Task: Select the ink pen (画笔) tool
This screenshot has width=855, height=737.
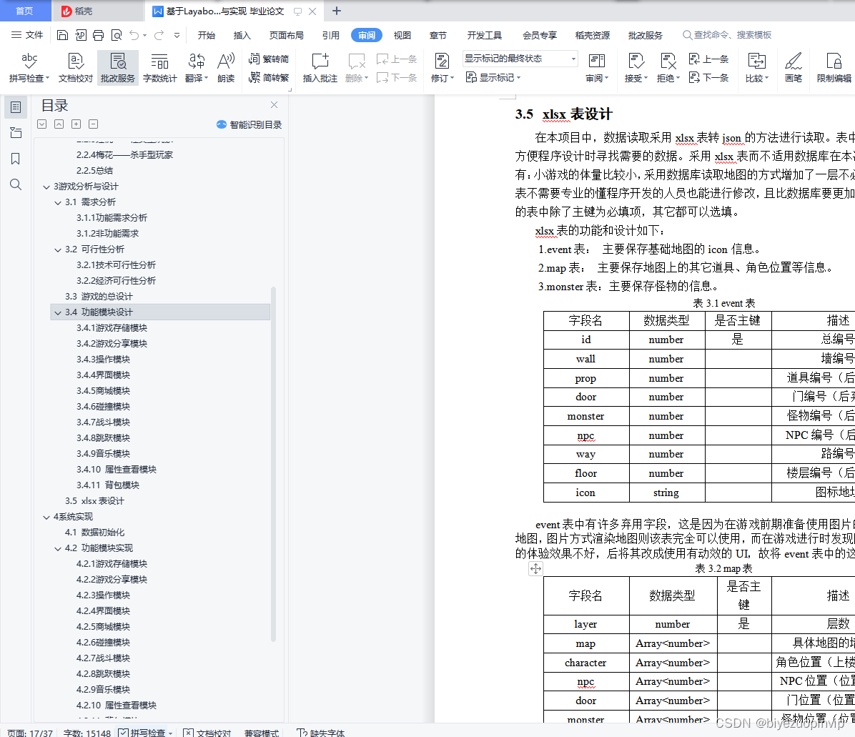Action: point(794,68)
